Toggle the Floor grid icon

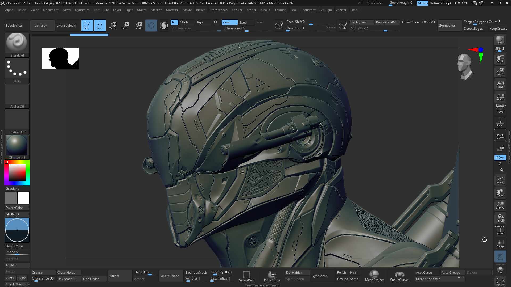(x=500, y=123)
